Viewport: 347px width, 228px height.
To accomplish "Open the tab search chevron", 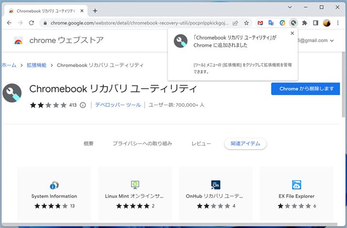I will [x=290, y=7].
